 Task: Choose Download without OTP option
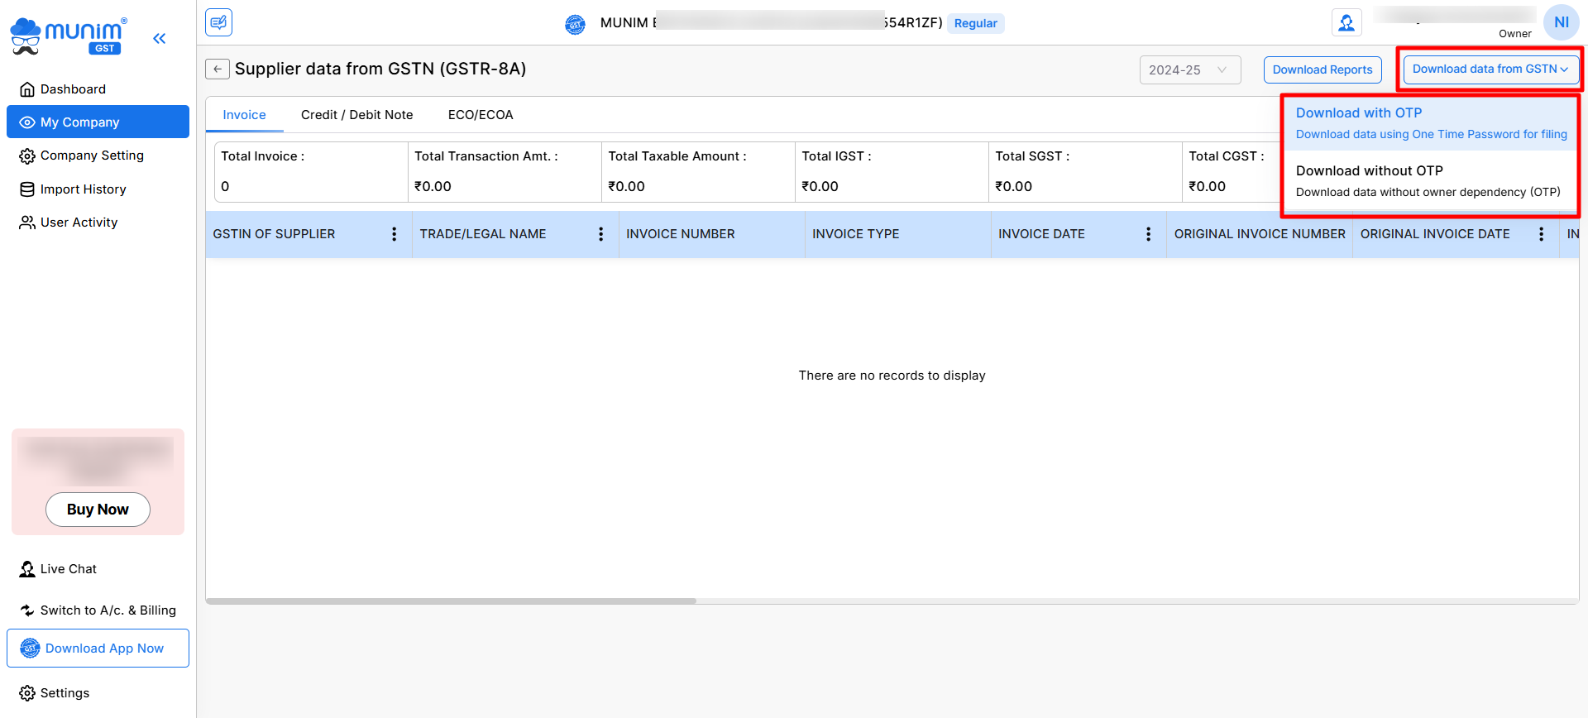pyautogui.click(x=1430, y=180)
